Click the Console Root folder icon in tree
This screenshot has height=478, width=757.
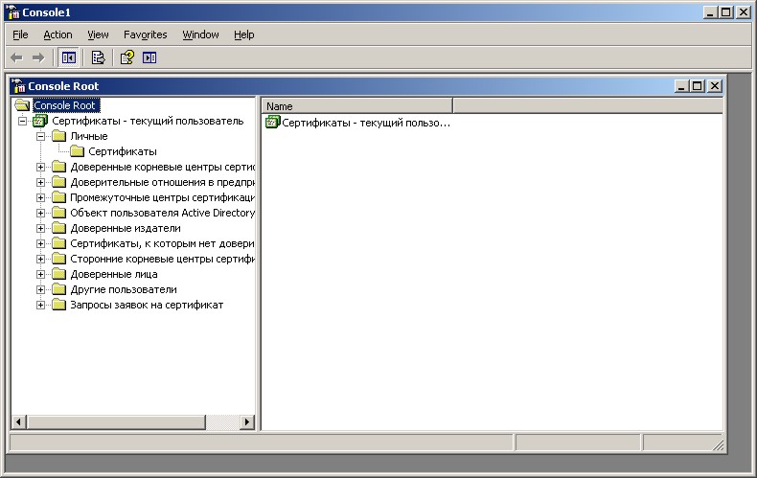click(22, 105)
